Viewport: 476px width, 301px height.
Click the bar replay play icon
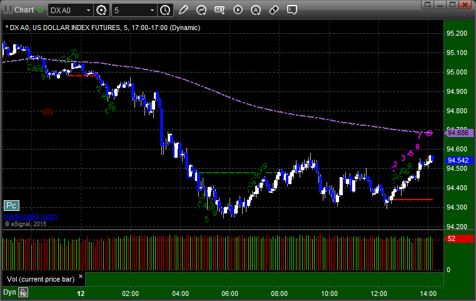tap(238, 10)
